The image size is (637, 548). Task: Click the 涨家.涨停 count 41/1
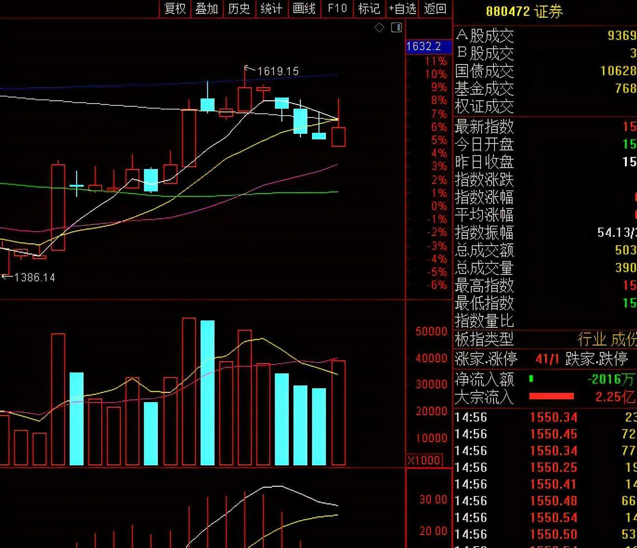pos(547,359)
